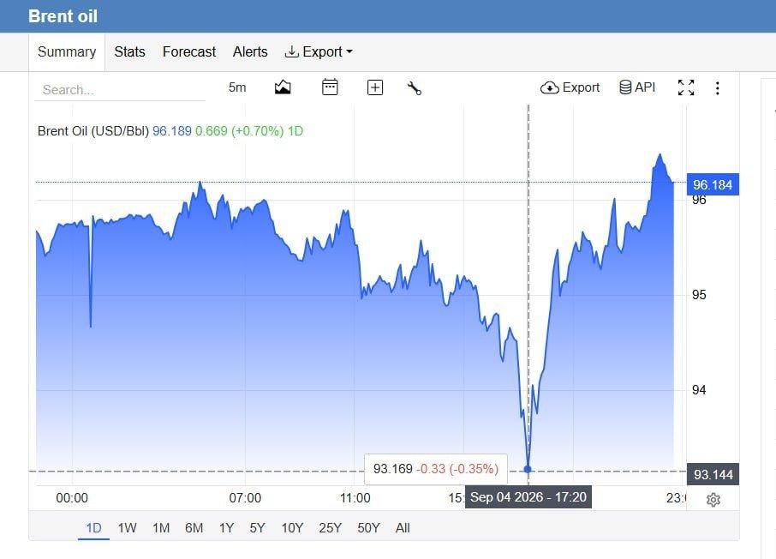Click the add comparison plus icon
The image size is (776, 559).
(375, 87)
